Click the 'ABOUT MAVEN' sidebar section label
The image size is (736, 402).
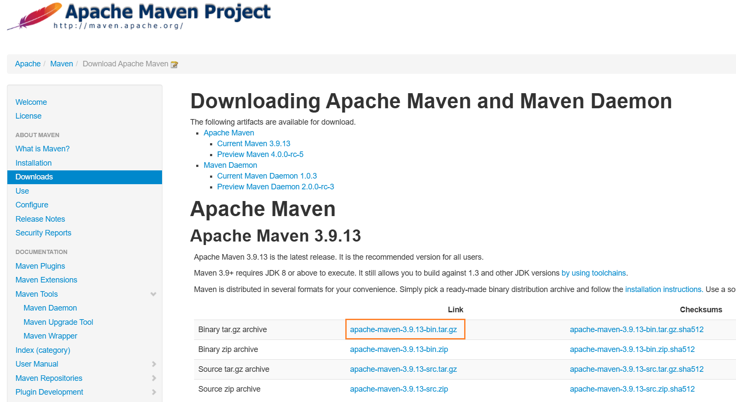click(x=38, y=135)
